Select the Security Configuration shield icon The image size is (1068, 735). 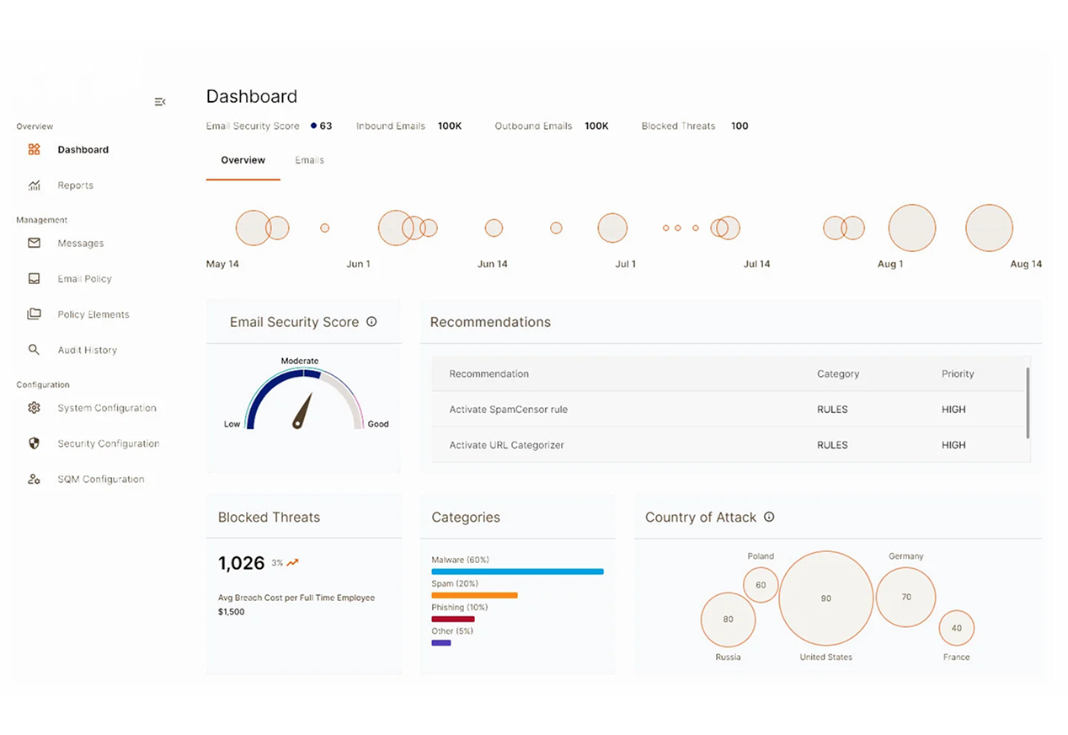pyautogui.click(x=34, y=443)
